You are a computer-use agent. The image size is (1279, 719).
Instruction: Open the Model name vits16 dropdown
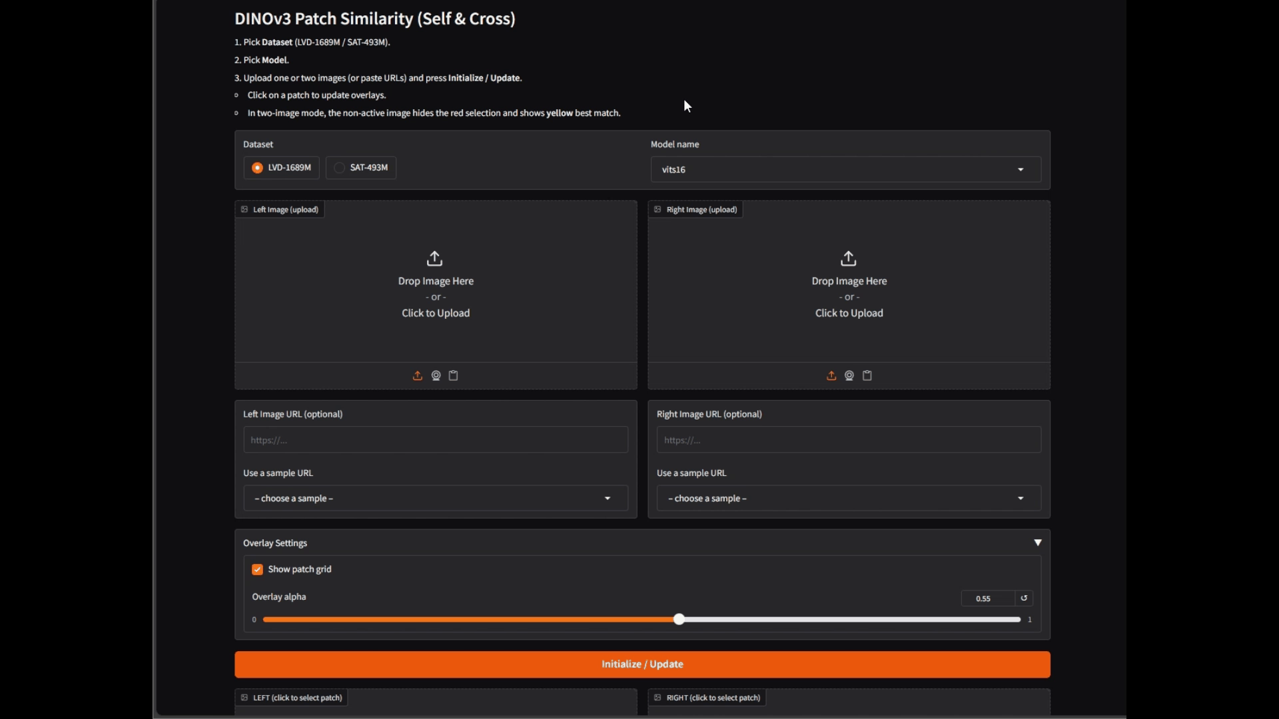[x=845, y=169]
